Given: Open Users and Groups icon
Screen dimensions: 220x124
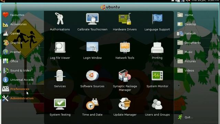Looking at the screenshot, I should (x=157, y=104).
